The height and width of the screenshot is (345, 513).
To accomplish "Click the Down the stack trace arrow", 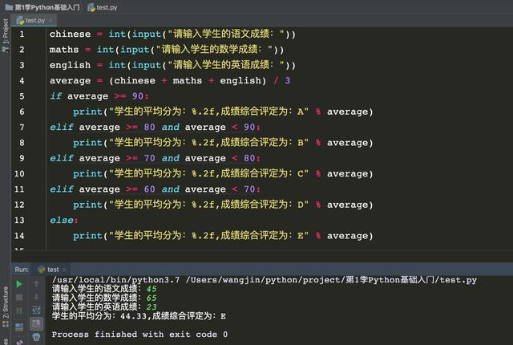I will pyautogui.click(x=36, y=297).
